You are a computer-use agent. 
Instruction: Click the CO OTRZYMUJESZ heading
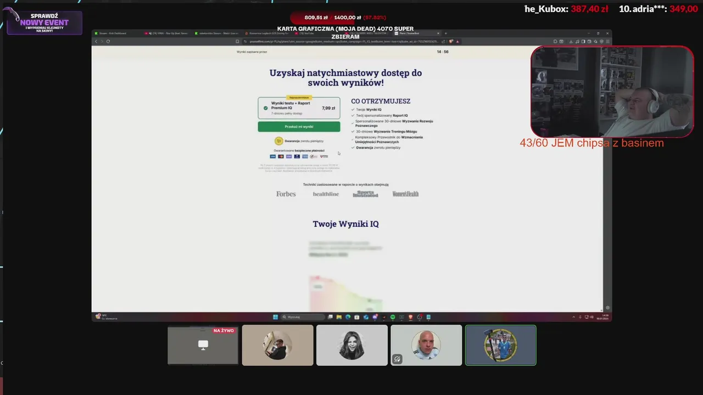381,101
